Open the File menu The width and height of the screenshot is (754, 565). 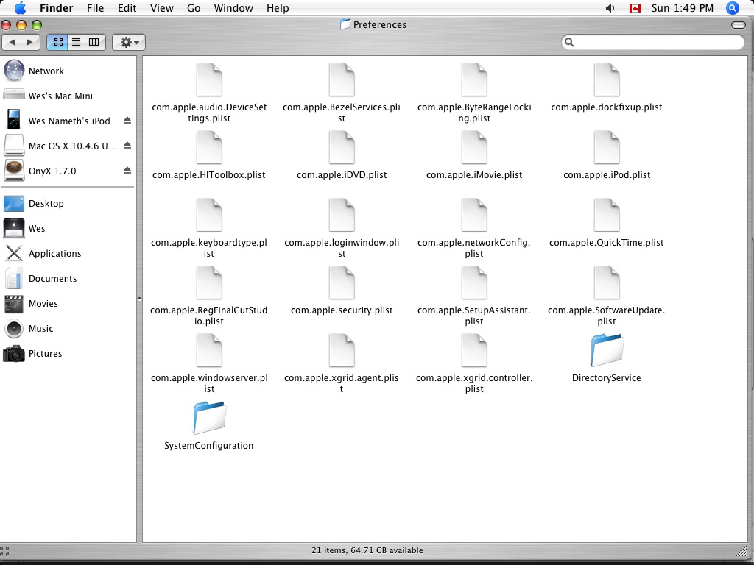tap(95, 8)
